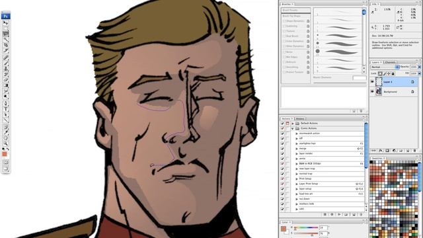423x238 pixels.
Task: Select the Eyedropper tool
Action: (5, 132)
